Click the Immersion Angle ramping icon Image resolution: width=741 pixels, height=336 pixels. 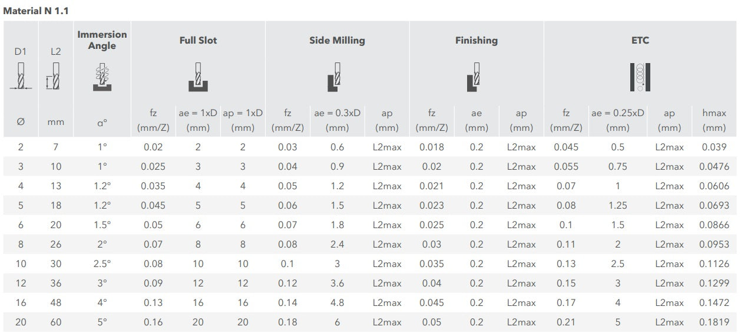pyautogui.click(x=102, y=77)
